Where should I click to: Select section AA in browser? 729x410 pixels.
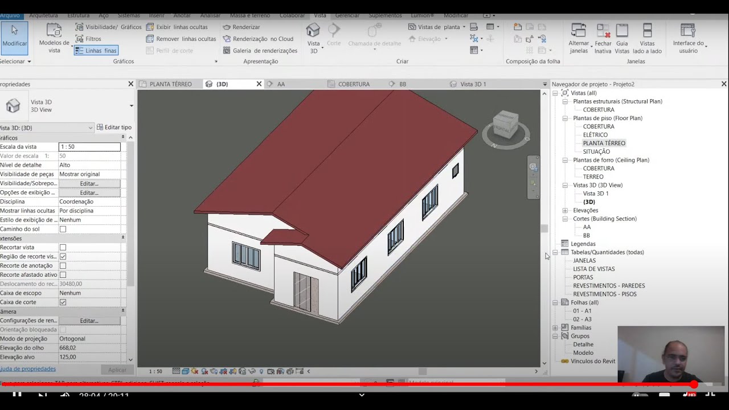[x=587, y=227]
